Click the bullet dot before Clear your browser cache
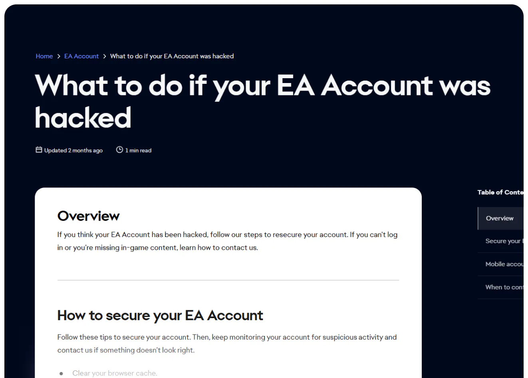 (x=61, y=374)
